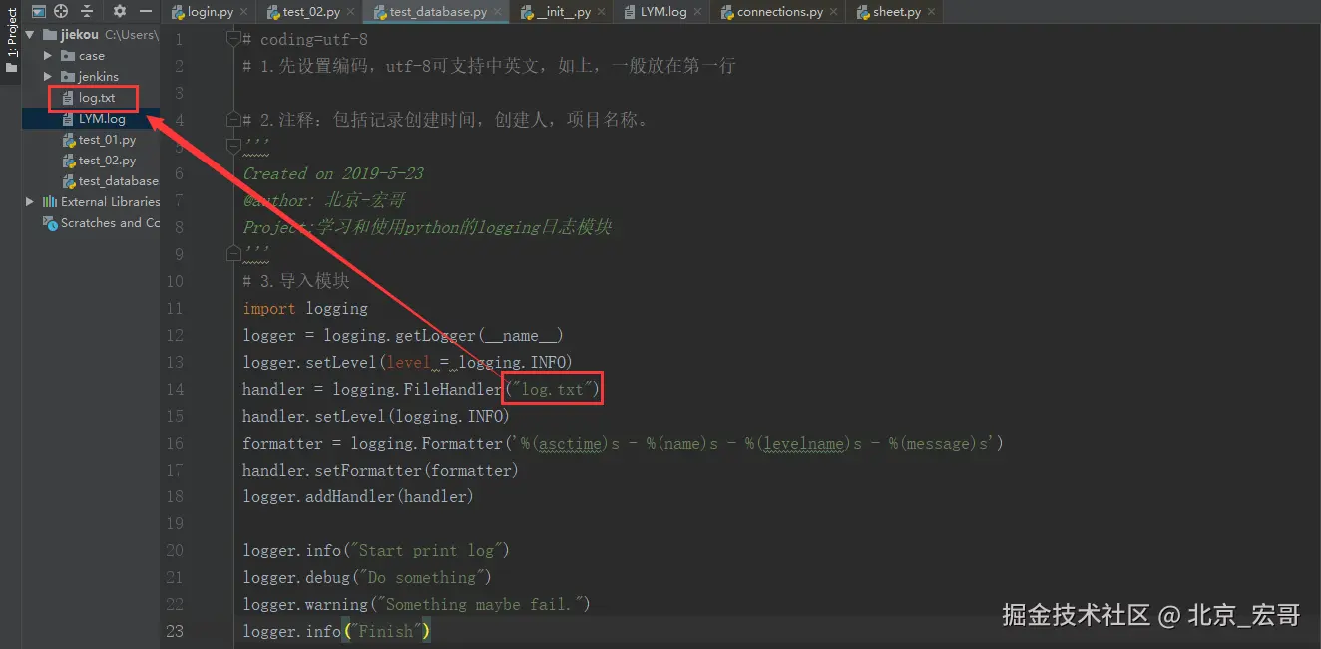Select the case folder in the tree
Viewport: 1321px width, 649px height.
click(x=92, y=56)
